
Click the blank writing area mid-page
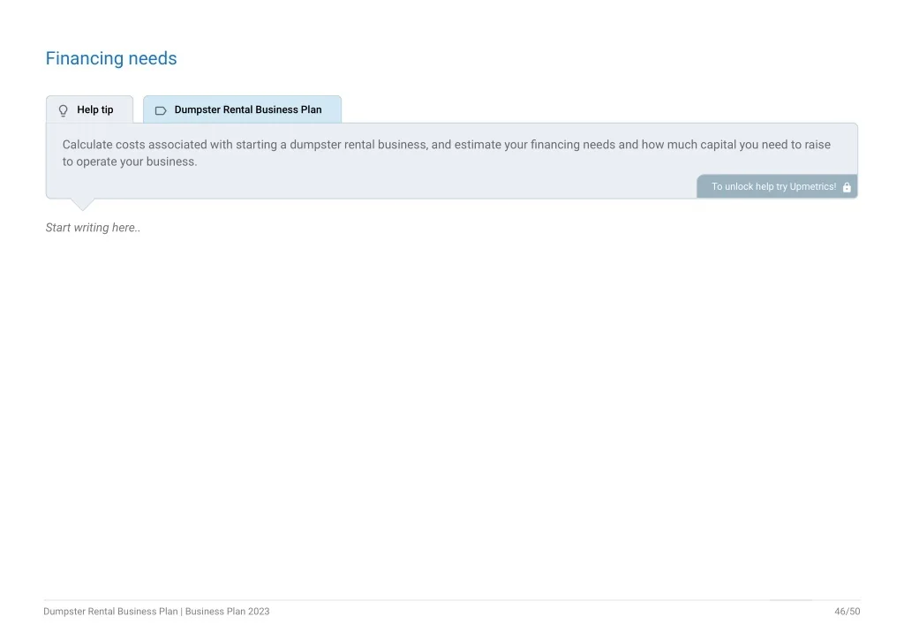coord(452,397)
